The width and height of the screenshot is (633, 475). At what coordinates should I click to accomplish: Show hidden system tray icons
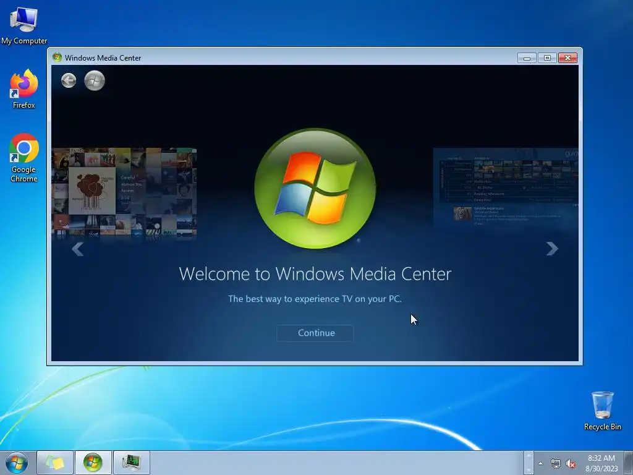[540, 463]
